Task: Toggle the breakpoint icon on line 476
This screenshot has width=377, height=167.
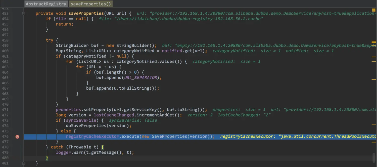Action: coord(17,137)
